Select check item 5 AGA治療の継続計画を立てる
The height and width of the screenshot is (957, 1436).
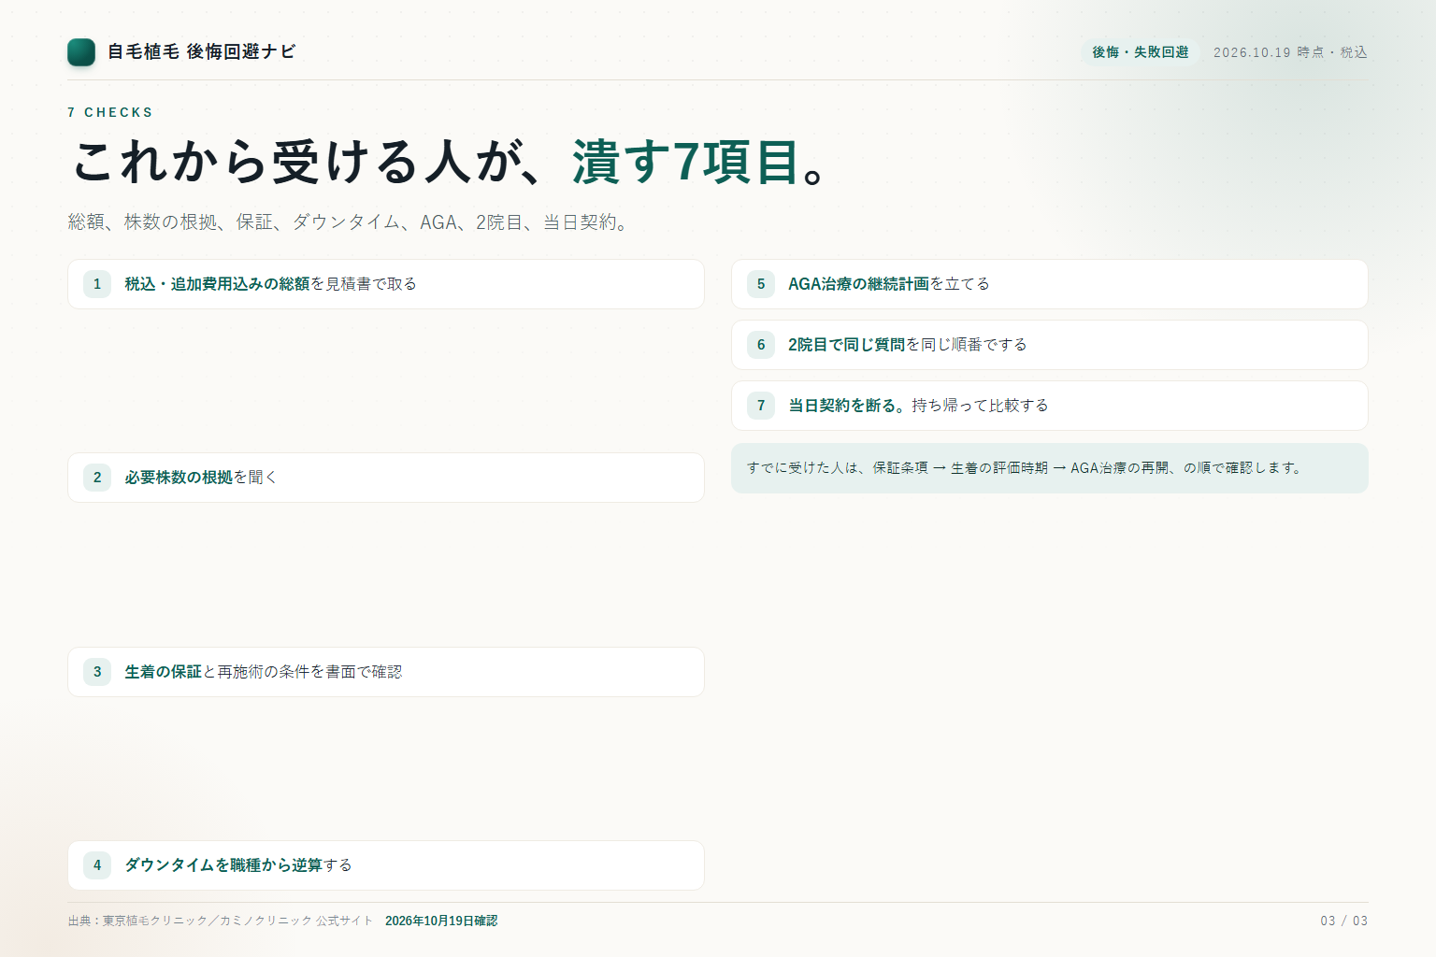1050,284
